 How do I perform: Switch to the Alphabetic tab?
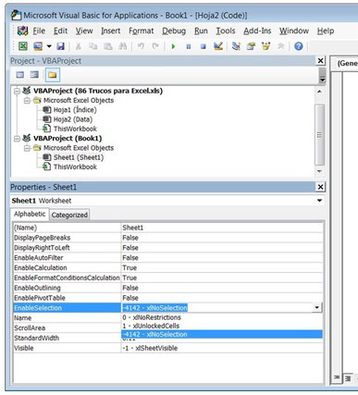[30, 214]
